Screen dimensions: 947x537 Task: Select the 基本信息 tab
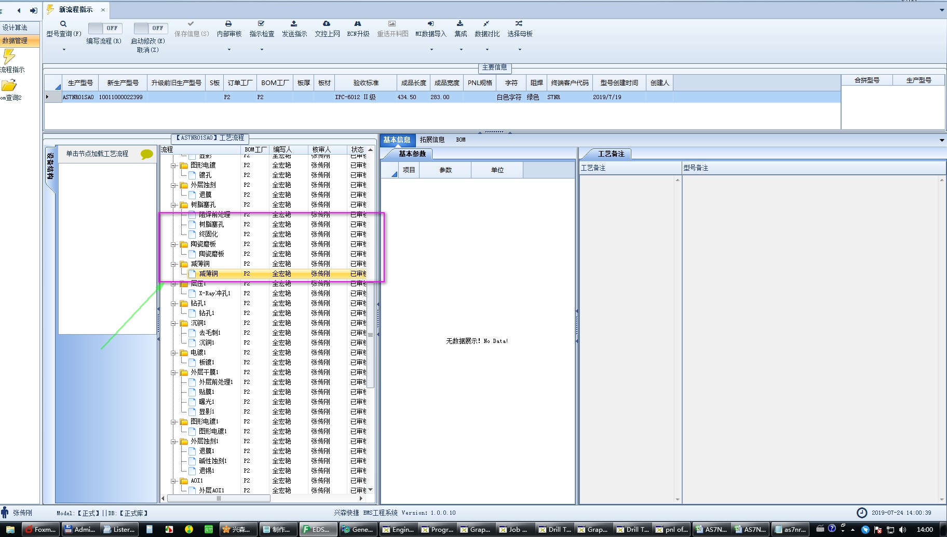[397, 140]
